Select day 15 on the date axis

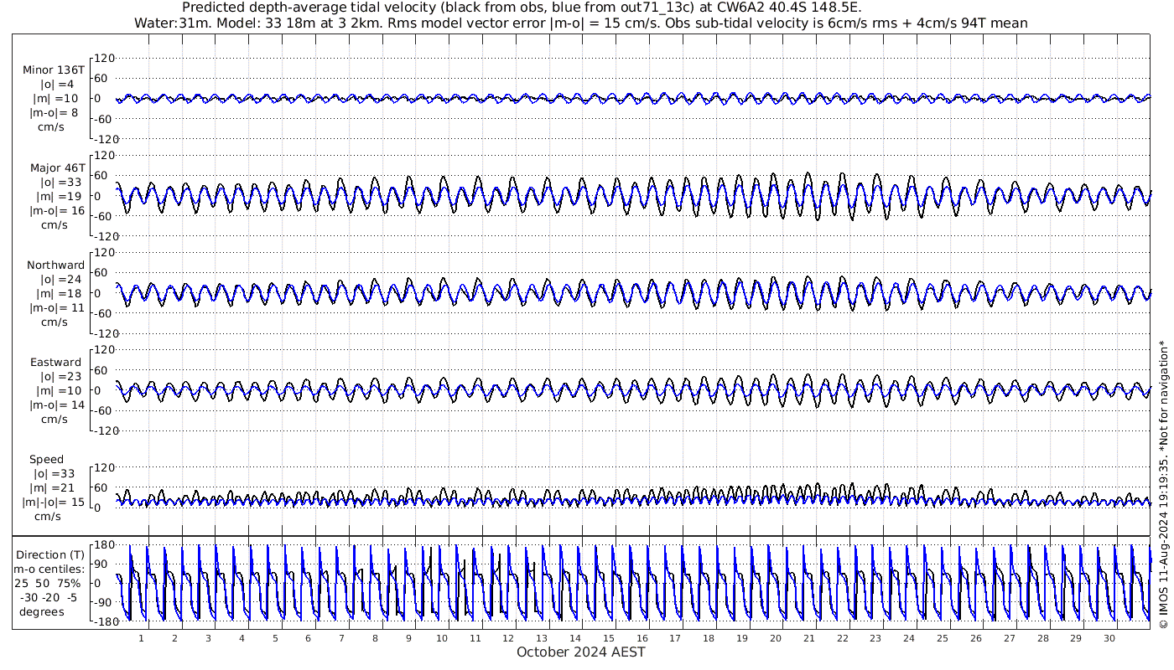[x=609, y=638]
